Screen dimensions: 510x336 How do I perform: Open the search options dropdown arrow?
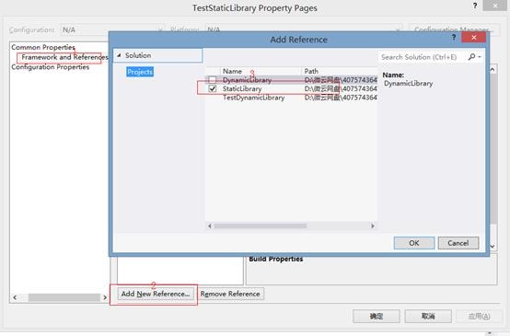click(480, 57)
